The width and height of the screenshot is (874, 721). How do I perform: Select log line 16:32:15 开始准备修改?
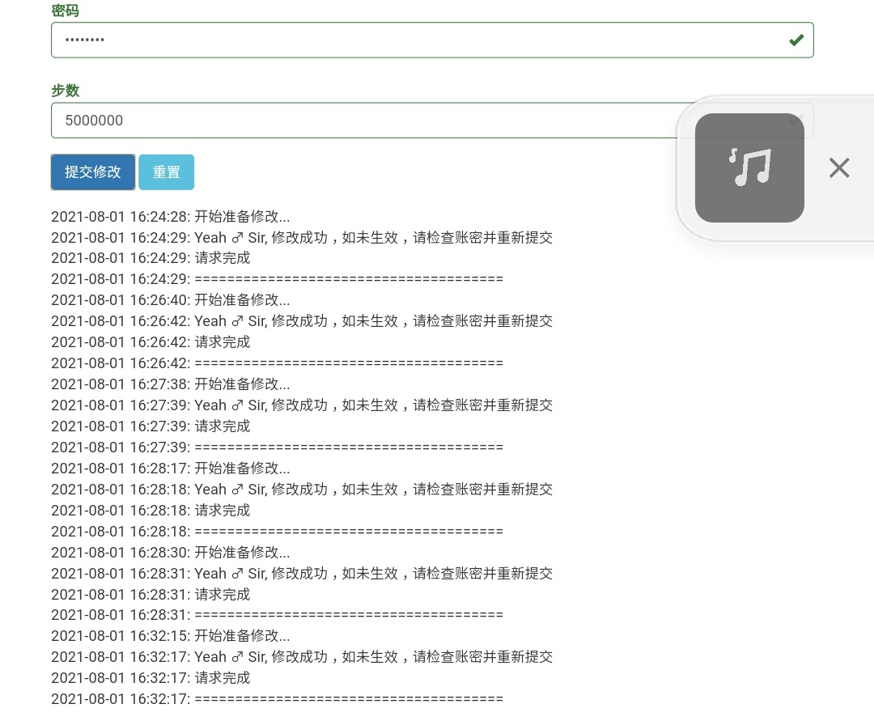coord(171,636)
